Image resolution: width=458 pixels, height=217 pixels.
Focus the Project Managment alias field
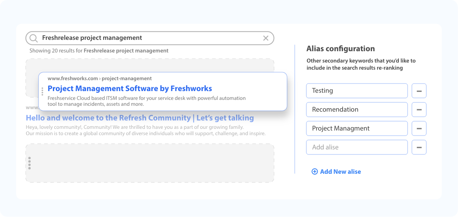click(357, 128)
